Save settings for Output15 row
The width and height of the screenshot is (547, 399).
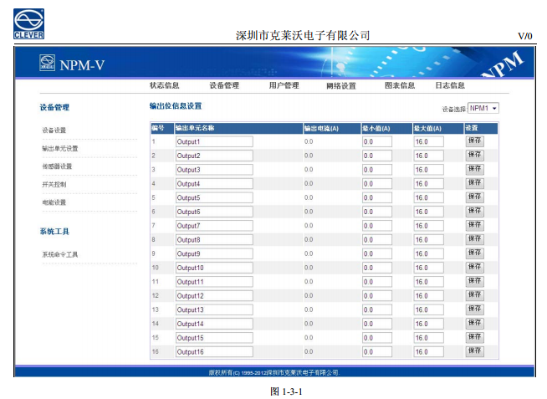tap(475, 337)
